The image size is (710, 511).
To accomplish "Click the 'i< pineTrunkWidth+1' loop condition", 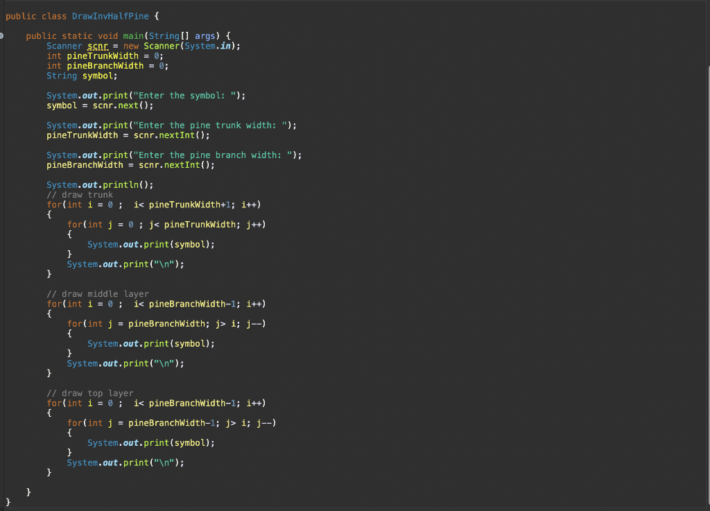I will (x=182, y=205).
